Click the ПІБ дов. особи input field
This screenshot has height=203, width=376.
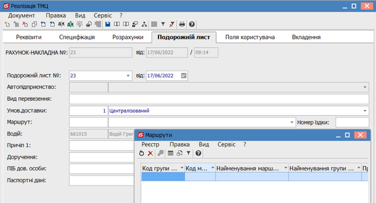point(101,169)
